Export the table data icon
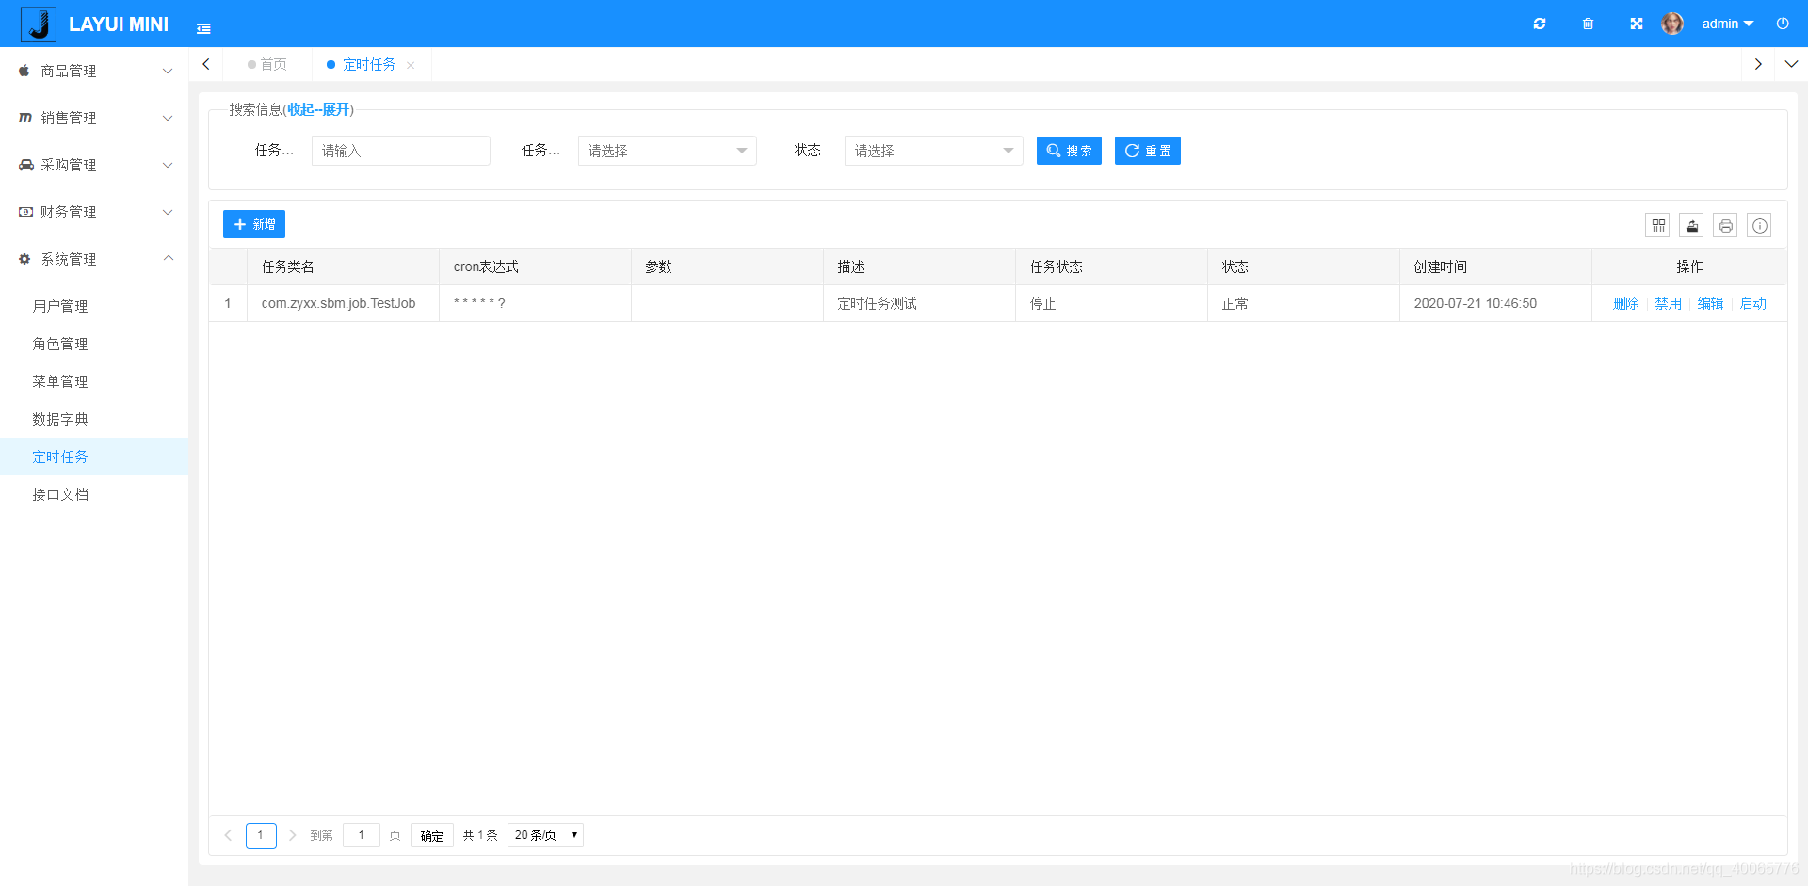 (1691, 224)
